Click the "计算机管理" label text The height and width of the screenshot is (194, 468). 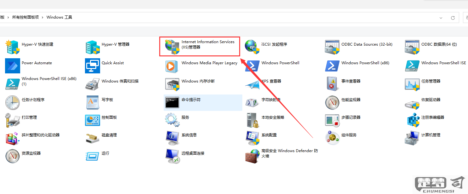[x=431, y=135]
